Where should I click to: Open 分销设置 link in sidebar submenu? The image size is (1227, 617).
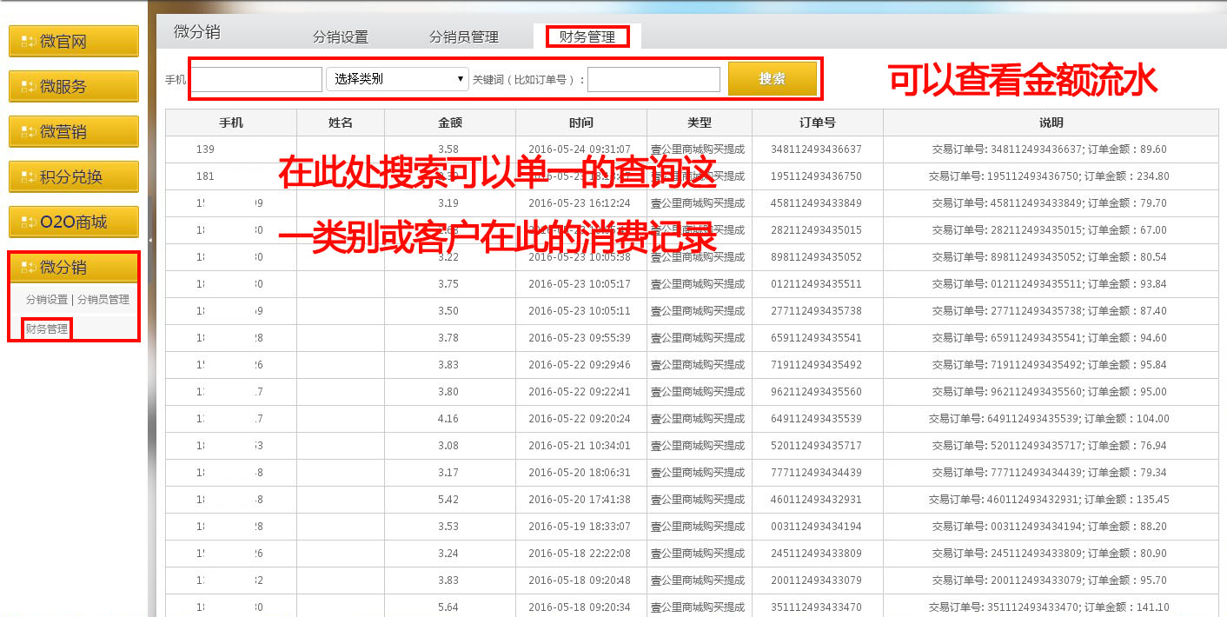pos(46,300)
